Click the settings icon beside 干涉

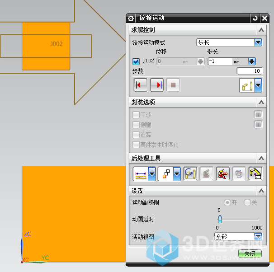click(258, 115)
